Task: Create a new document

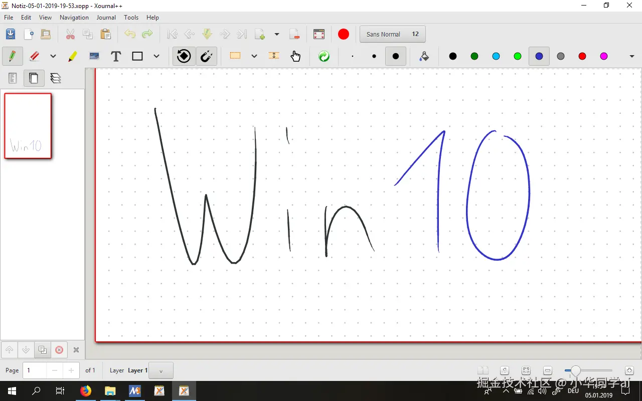Action: pos(29,34)
